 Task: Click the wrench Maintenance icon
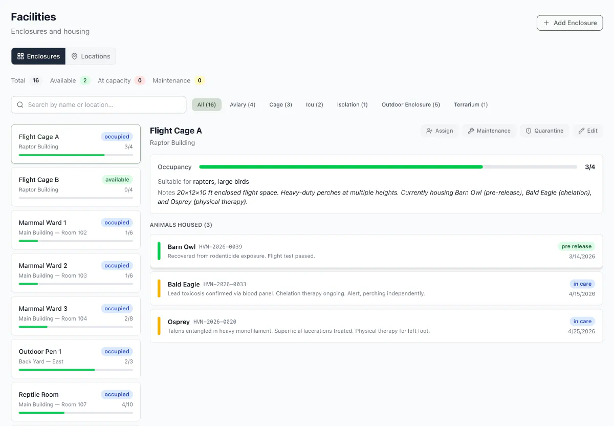[x=471, y=131]
